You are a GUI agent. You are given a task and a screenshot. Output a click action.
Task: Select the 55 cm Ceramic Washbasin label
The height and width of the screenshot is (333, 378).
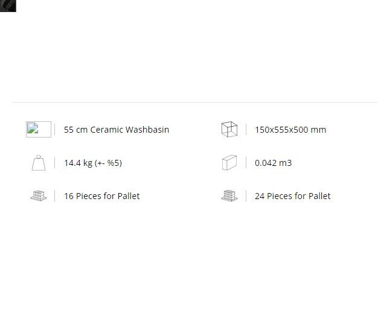click(x=117, y=130)
